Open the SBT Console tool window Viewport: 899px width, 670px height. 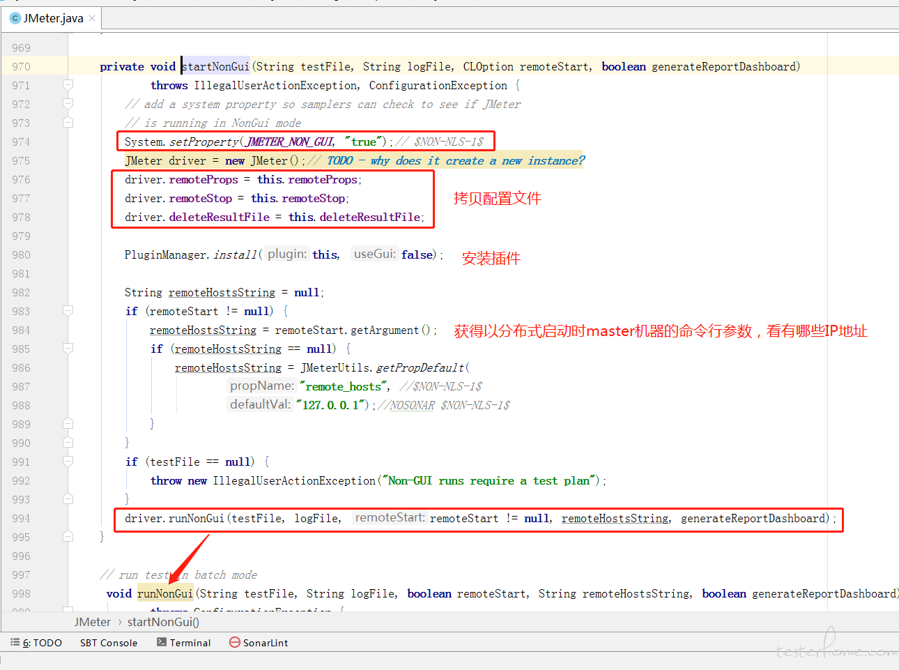point(109,643)
